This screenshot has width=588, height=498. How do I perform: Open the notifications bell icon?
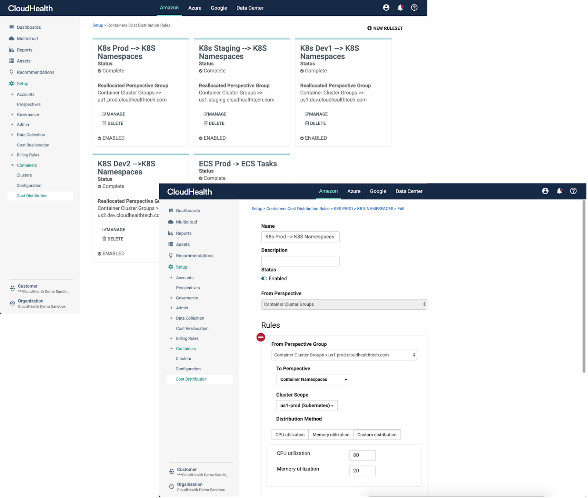tap(559, 191)
